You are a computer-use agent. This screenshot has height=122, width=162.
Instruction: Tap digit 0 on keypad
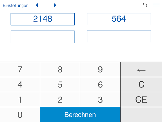pos(20,115)
